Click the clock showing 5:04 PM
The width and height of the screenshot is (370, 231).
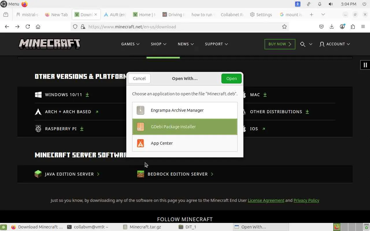tap(349, 4)
